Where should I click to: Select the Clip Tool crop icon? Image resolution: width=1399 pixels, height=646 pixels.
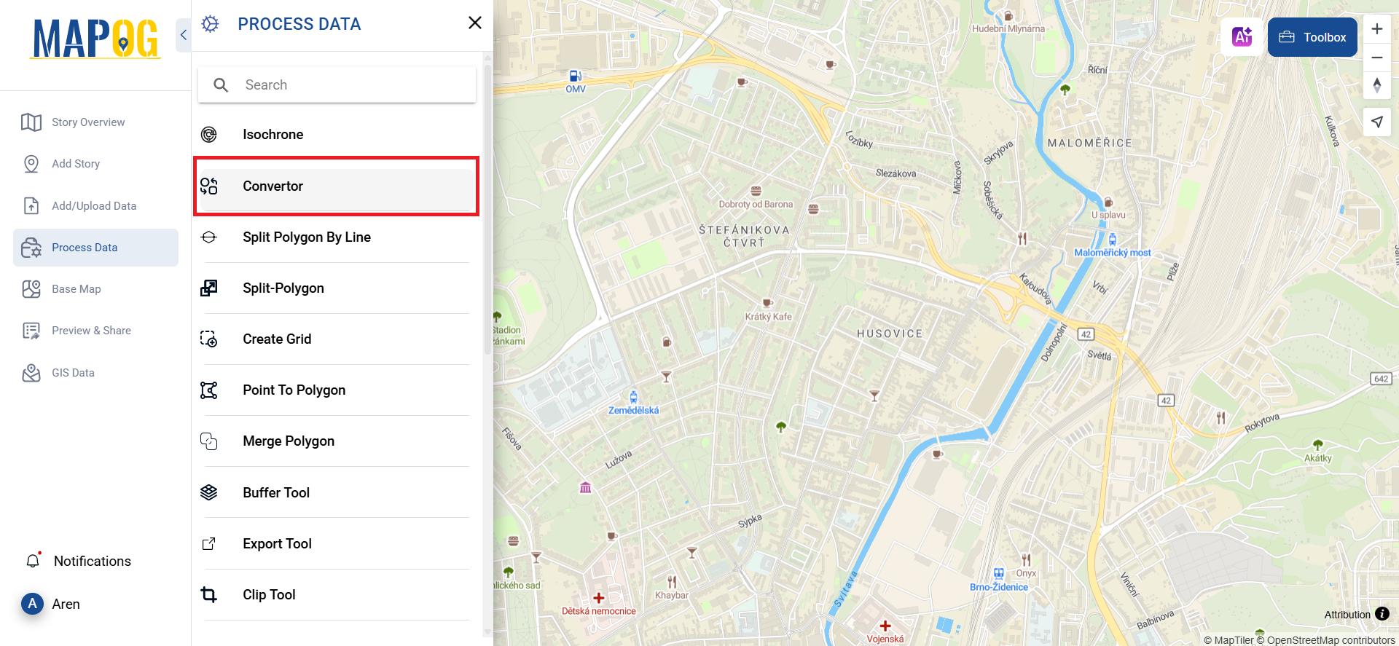point(209,595)
